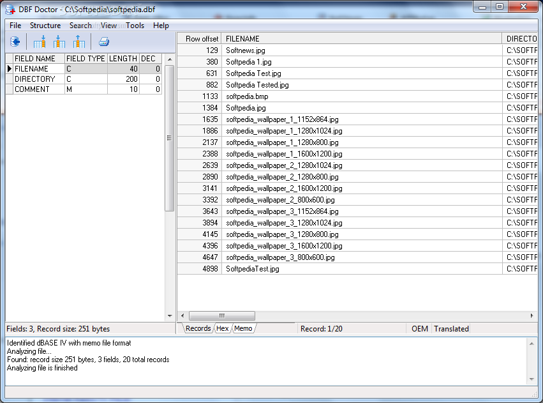
Task: Click the Fields: 3, Record size status text
Action: pos(58,328)
